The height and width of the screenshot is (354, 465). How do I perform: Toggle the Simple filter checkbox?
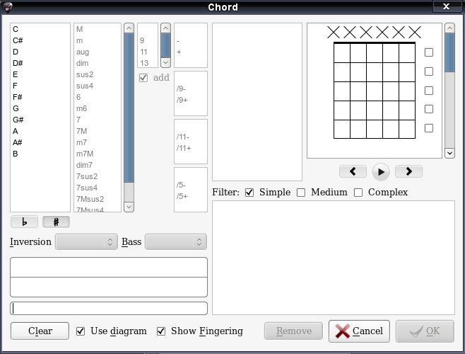249,193
